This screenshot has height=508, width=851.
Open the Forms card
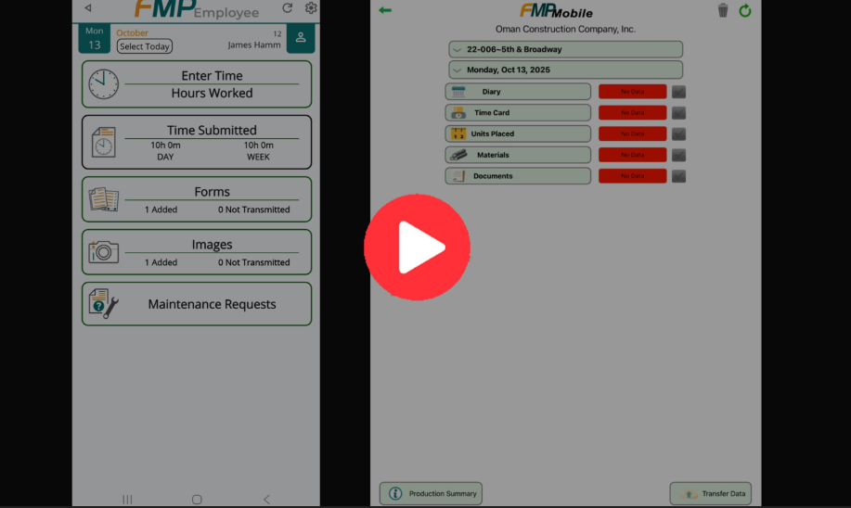(x=197, y=199)
